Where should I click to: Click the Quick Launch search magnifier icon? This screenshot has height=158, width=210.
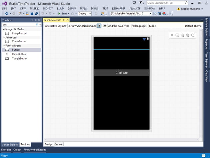pos(186,3)
